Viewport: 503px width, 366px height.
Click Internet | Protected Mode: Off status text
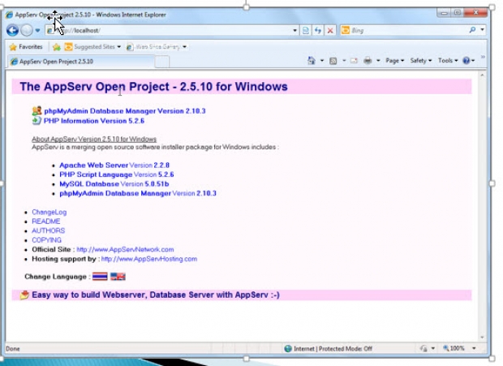tap(333, 349)
